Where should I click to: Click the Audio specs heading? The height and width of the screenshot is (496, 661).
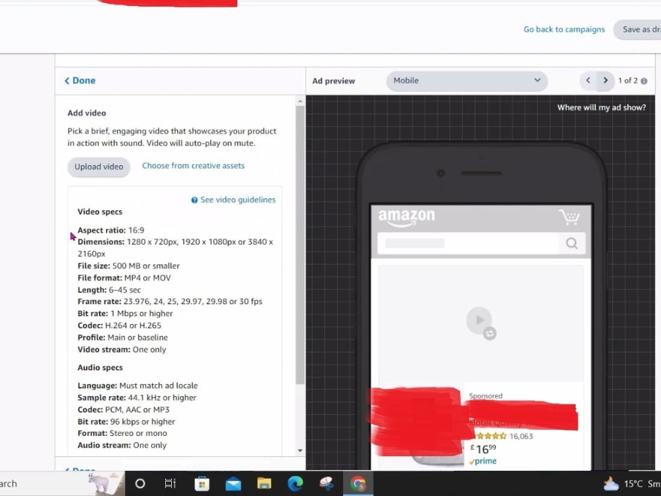tap(100, 368)
